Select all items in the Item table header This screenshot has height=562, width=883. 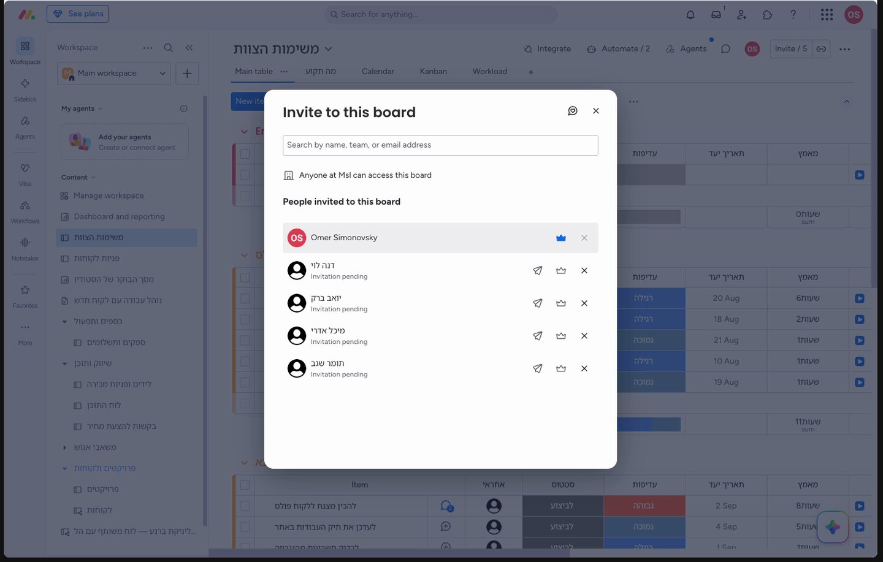click(245, 485)
